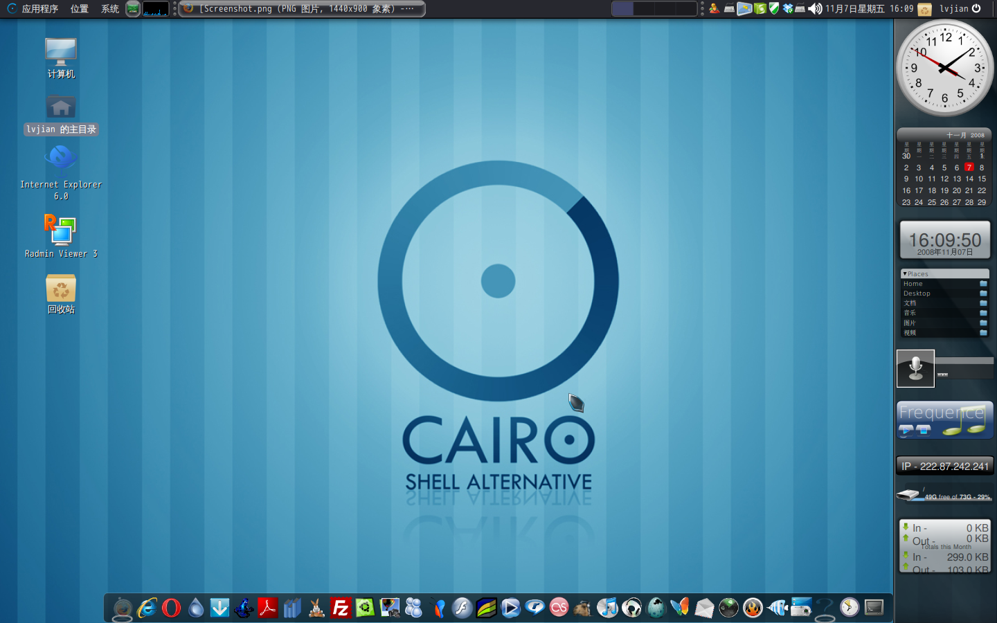Click the play button in Frequence widget
The image size is (997, 623).
pyautogui.click(x=906, y=431)
